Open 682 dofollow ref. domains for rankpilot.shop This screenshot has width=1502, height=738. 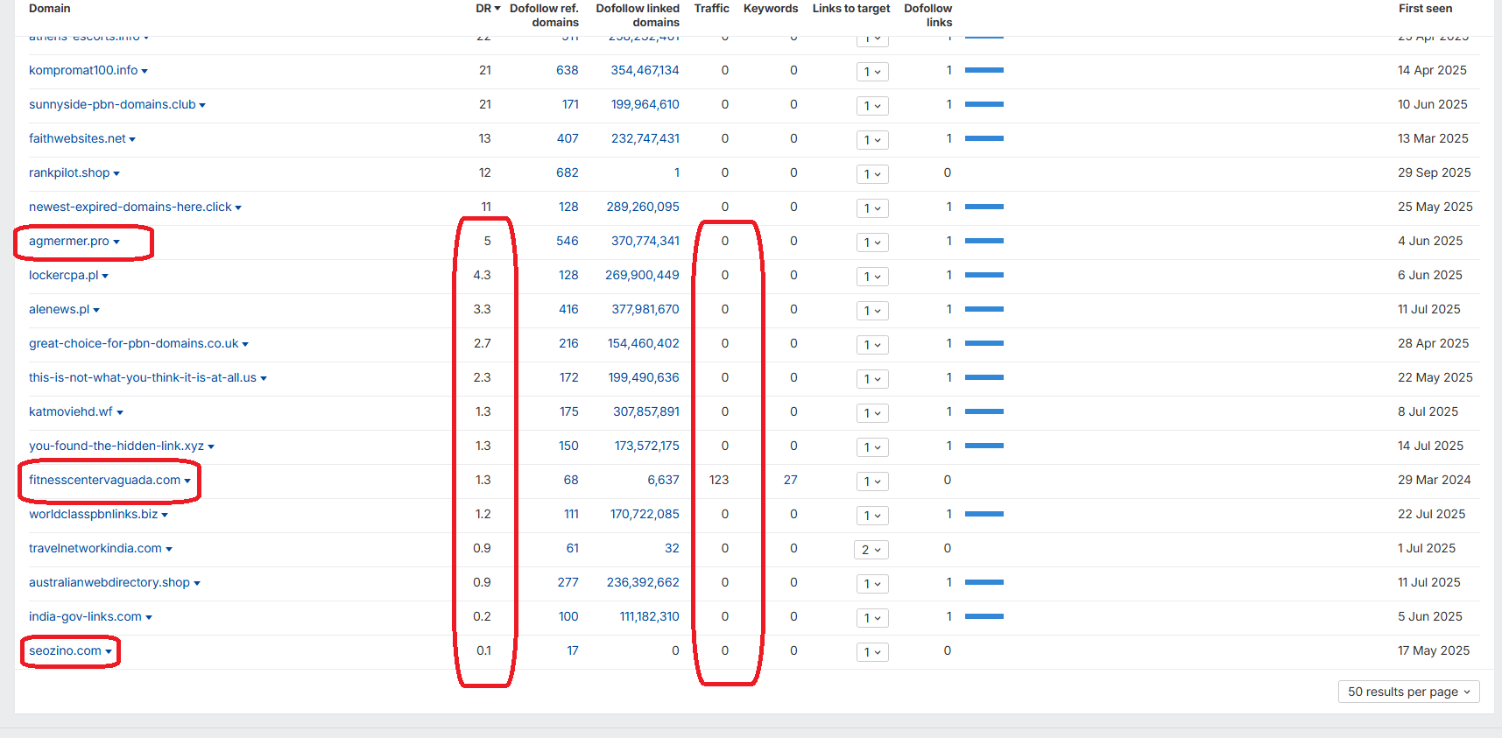[x=568, y=172]
